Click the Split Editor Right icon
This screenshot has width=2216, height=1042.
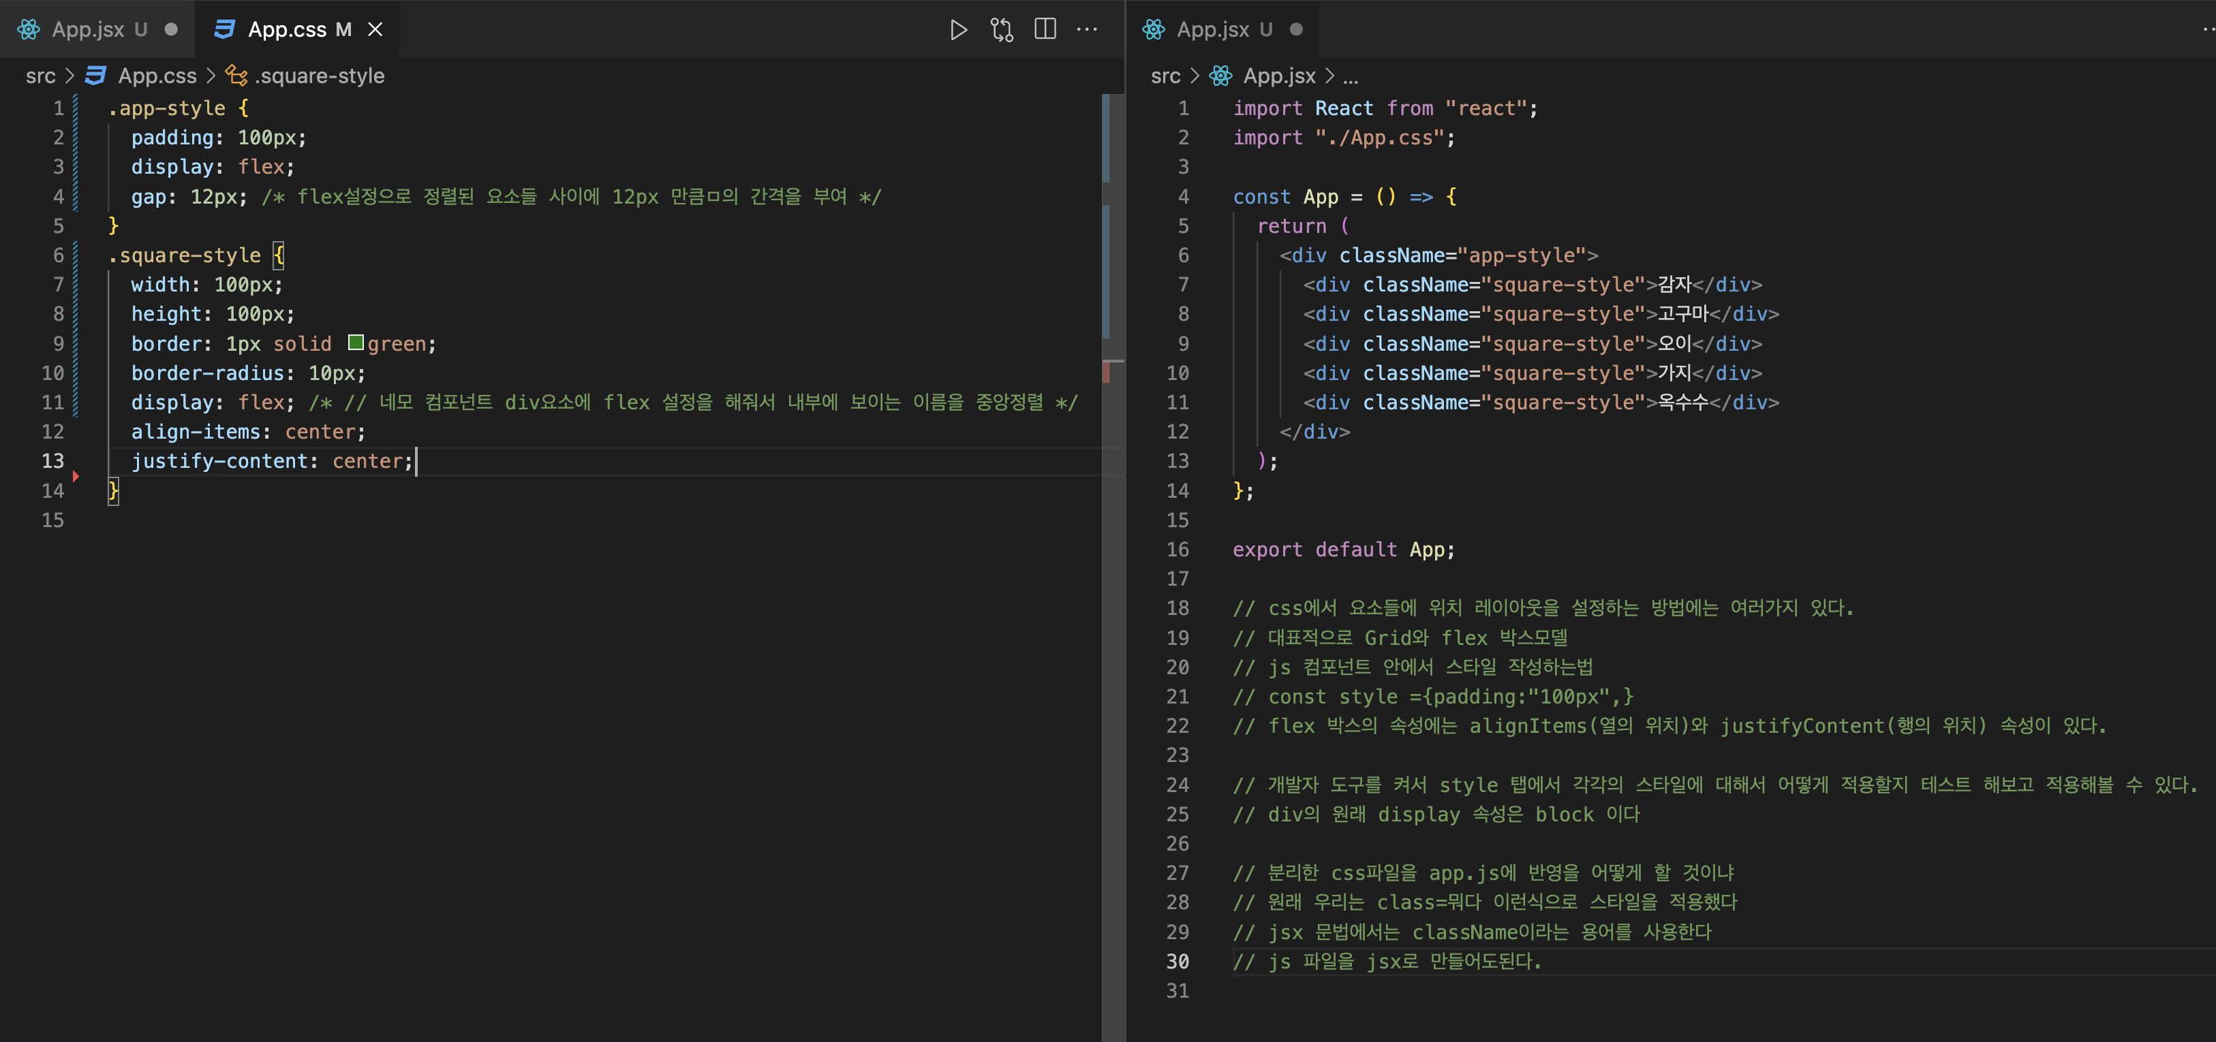(x=1045, y=30)
